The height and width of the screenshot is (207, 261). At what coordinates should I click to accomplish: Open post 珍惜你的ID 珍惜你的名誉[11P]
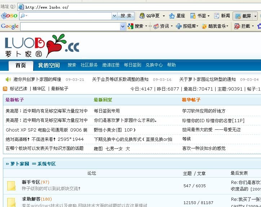pyautogui.click(x=213, y=120)
